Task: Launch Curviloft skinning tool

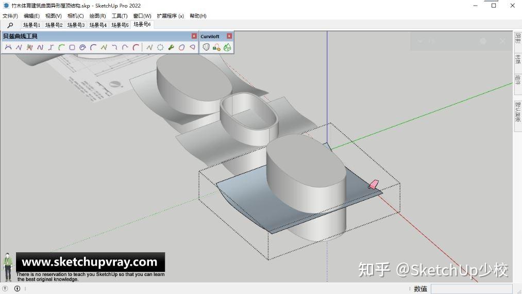Action: 227,47
